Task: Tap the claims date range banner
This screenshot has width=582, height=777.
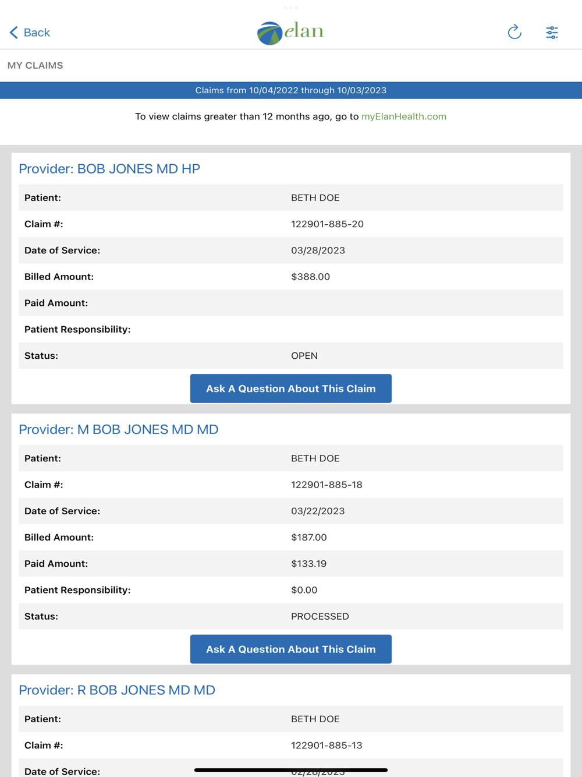Action: [x=291, y=90]
